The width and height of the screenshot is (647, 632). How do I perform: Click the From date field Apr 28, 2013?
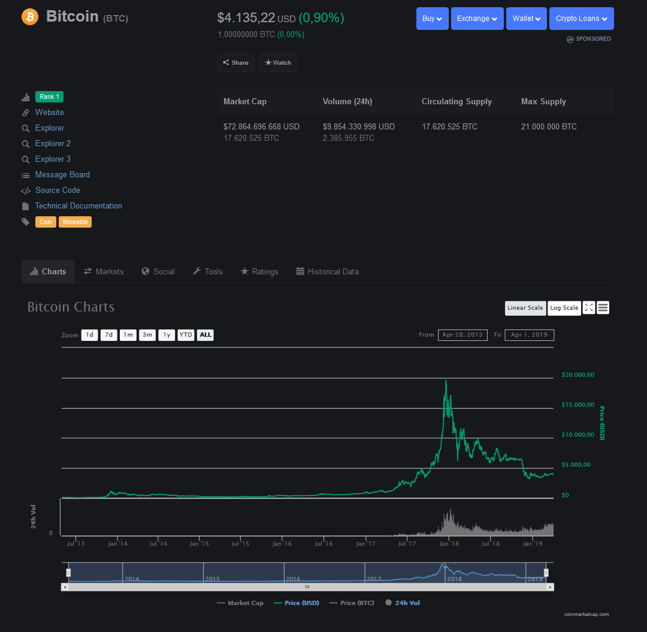[462, 335]
